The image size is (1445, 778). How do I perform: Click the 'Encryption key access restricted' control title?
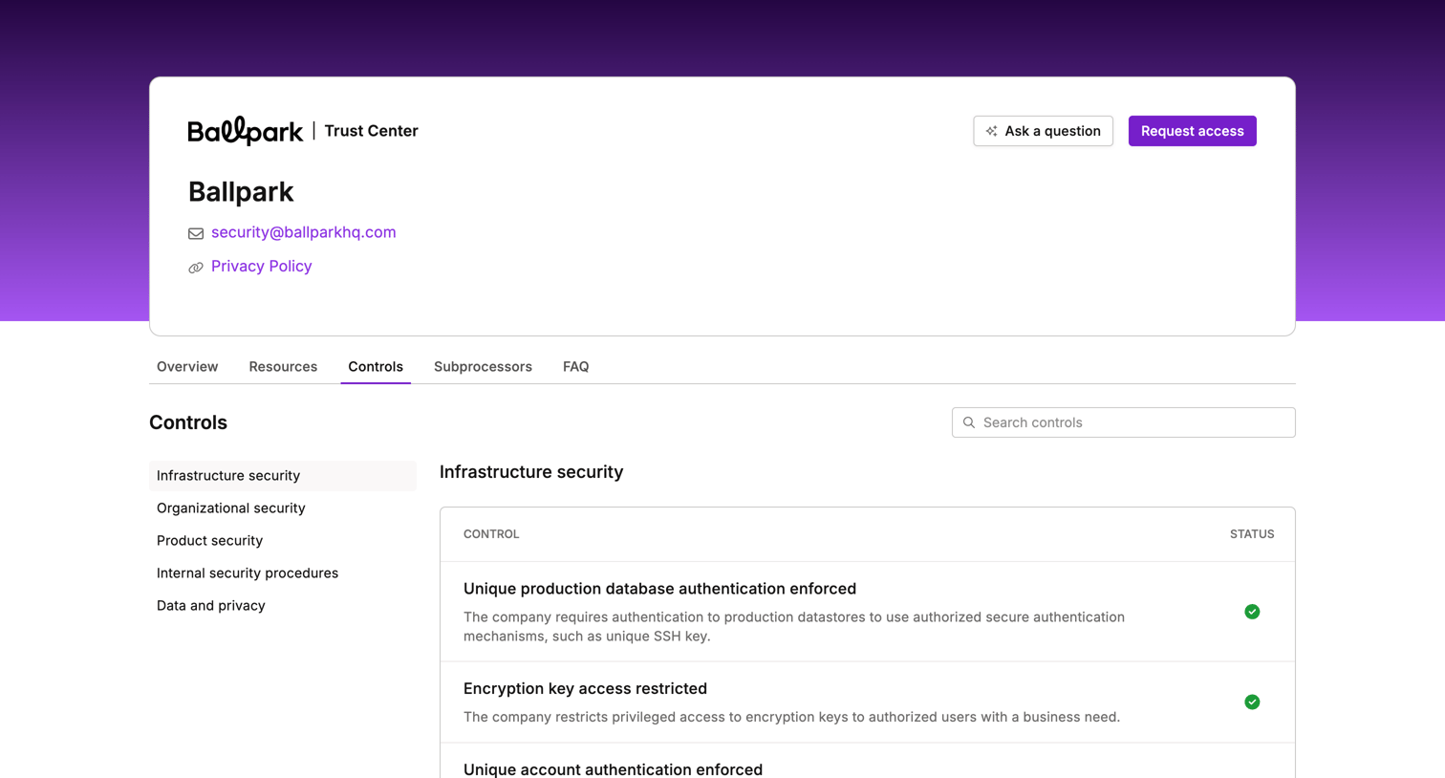[585, 688]
